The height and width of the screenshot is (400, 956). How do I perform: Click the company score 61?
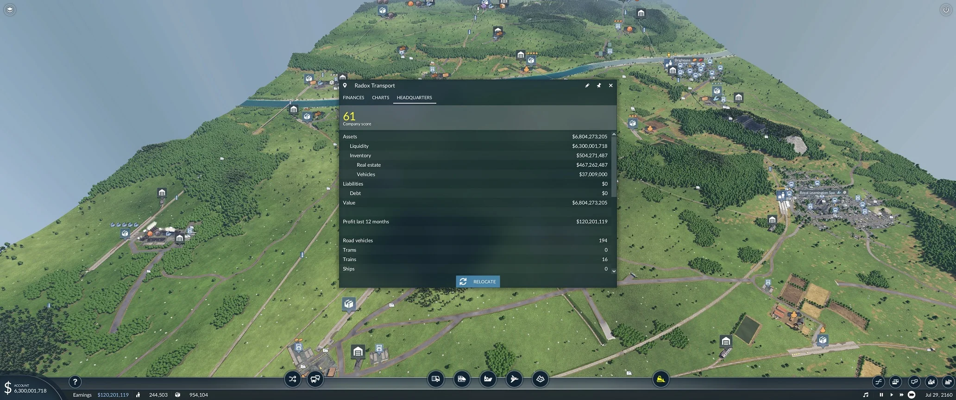click(x=349, y=116)
